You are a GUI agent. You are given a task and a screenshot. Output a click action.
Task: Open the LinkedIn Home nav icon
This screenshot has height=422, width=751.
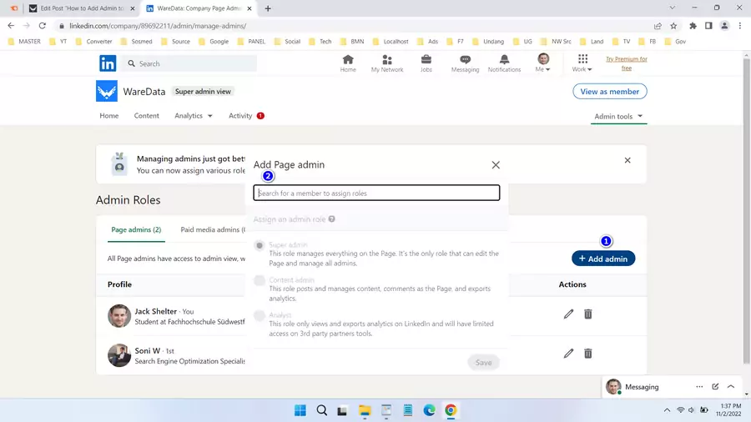coord(348,63)
